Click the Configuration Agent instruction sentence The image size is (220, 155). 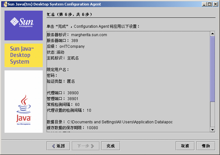pos(93,26)
